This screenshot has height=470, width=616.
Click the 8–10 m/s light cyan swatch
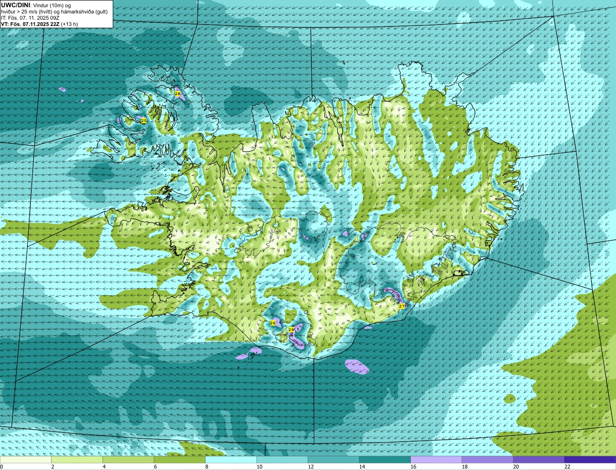click(231, 460)
